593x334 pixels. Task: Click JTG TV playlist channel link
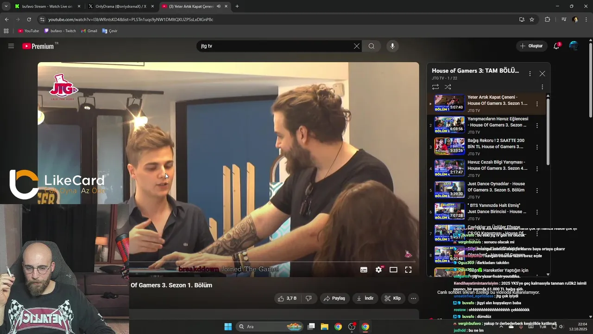[x=438, y=78]
